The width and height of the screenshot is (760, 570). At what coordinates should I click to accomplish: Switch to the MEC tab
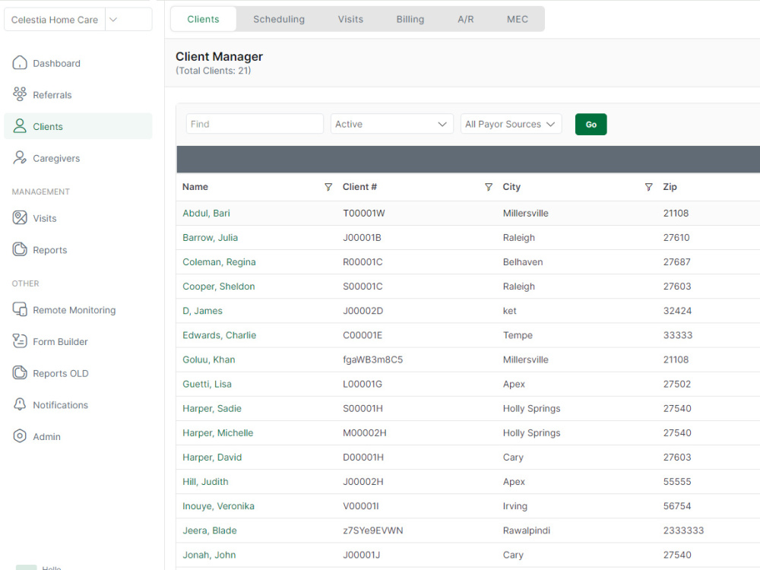517,20
